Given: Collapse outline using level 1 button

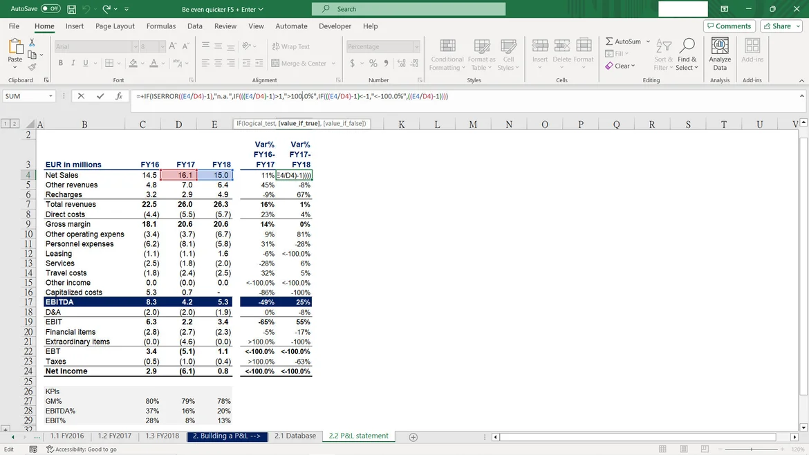Looking at the screenshot, I should [x=6, y=124].
